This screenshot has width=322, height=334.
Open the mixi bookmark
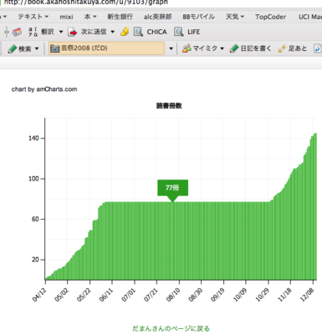pyautogui.click(x=66, y=17)
